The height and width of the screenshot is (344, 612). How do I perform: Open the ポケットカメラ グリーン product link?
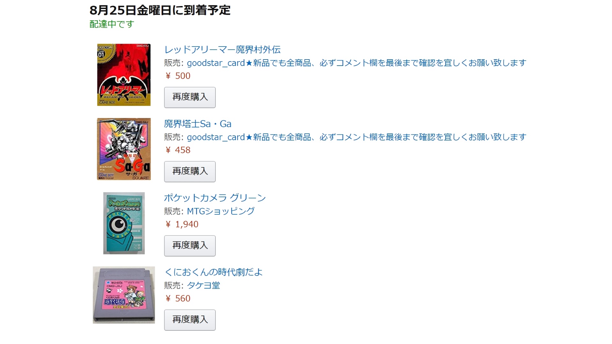215,198
